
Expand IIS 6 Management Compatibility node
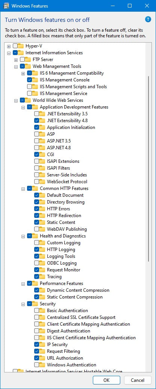pos(23,73)
